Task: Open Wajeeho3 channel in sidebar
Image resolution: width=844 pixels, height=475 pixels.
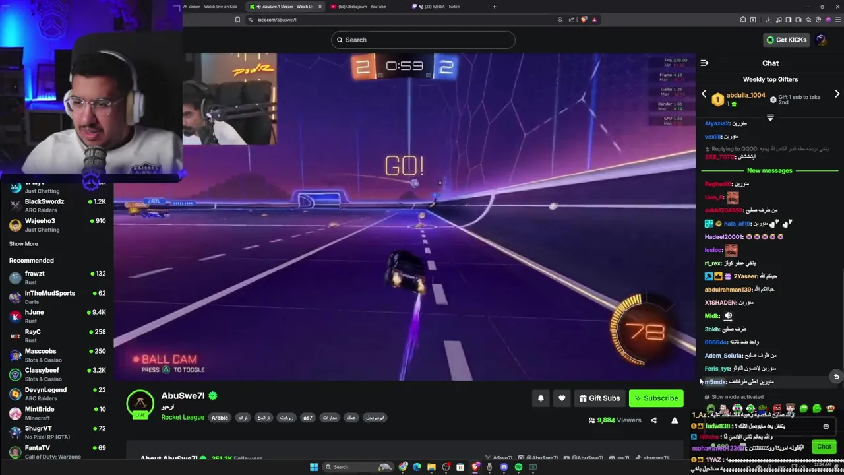Action: pyautogui.click(x=57, y=225)
